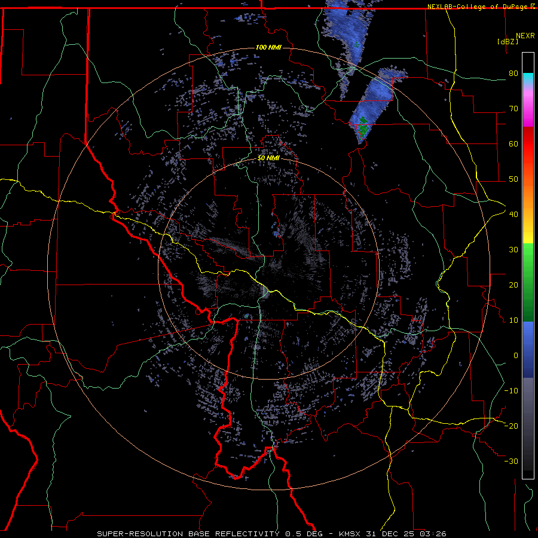The width and height of the screenshot is (538, 538).
Task: Click the 20 value on the dBZ scale
Action: pyautogui.click(x=513, y=285)
